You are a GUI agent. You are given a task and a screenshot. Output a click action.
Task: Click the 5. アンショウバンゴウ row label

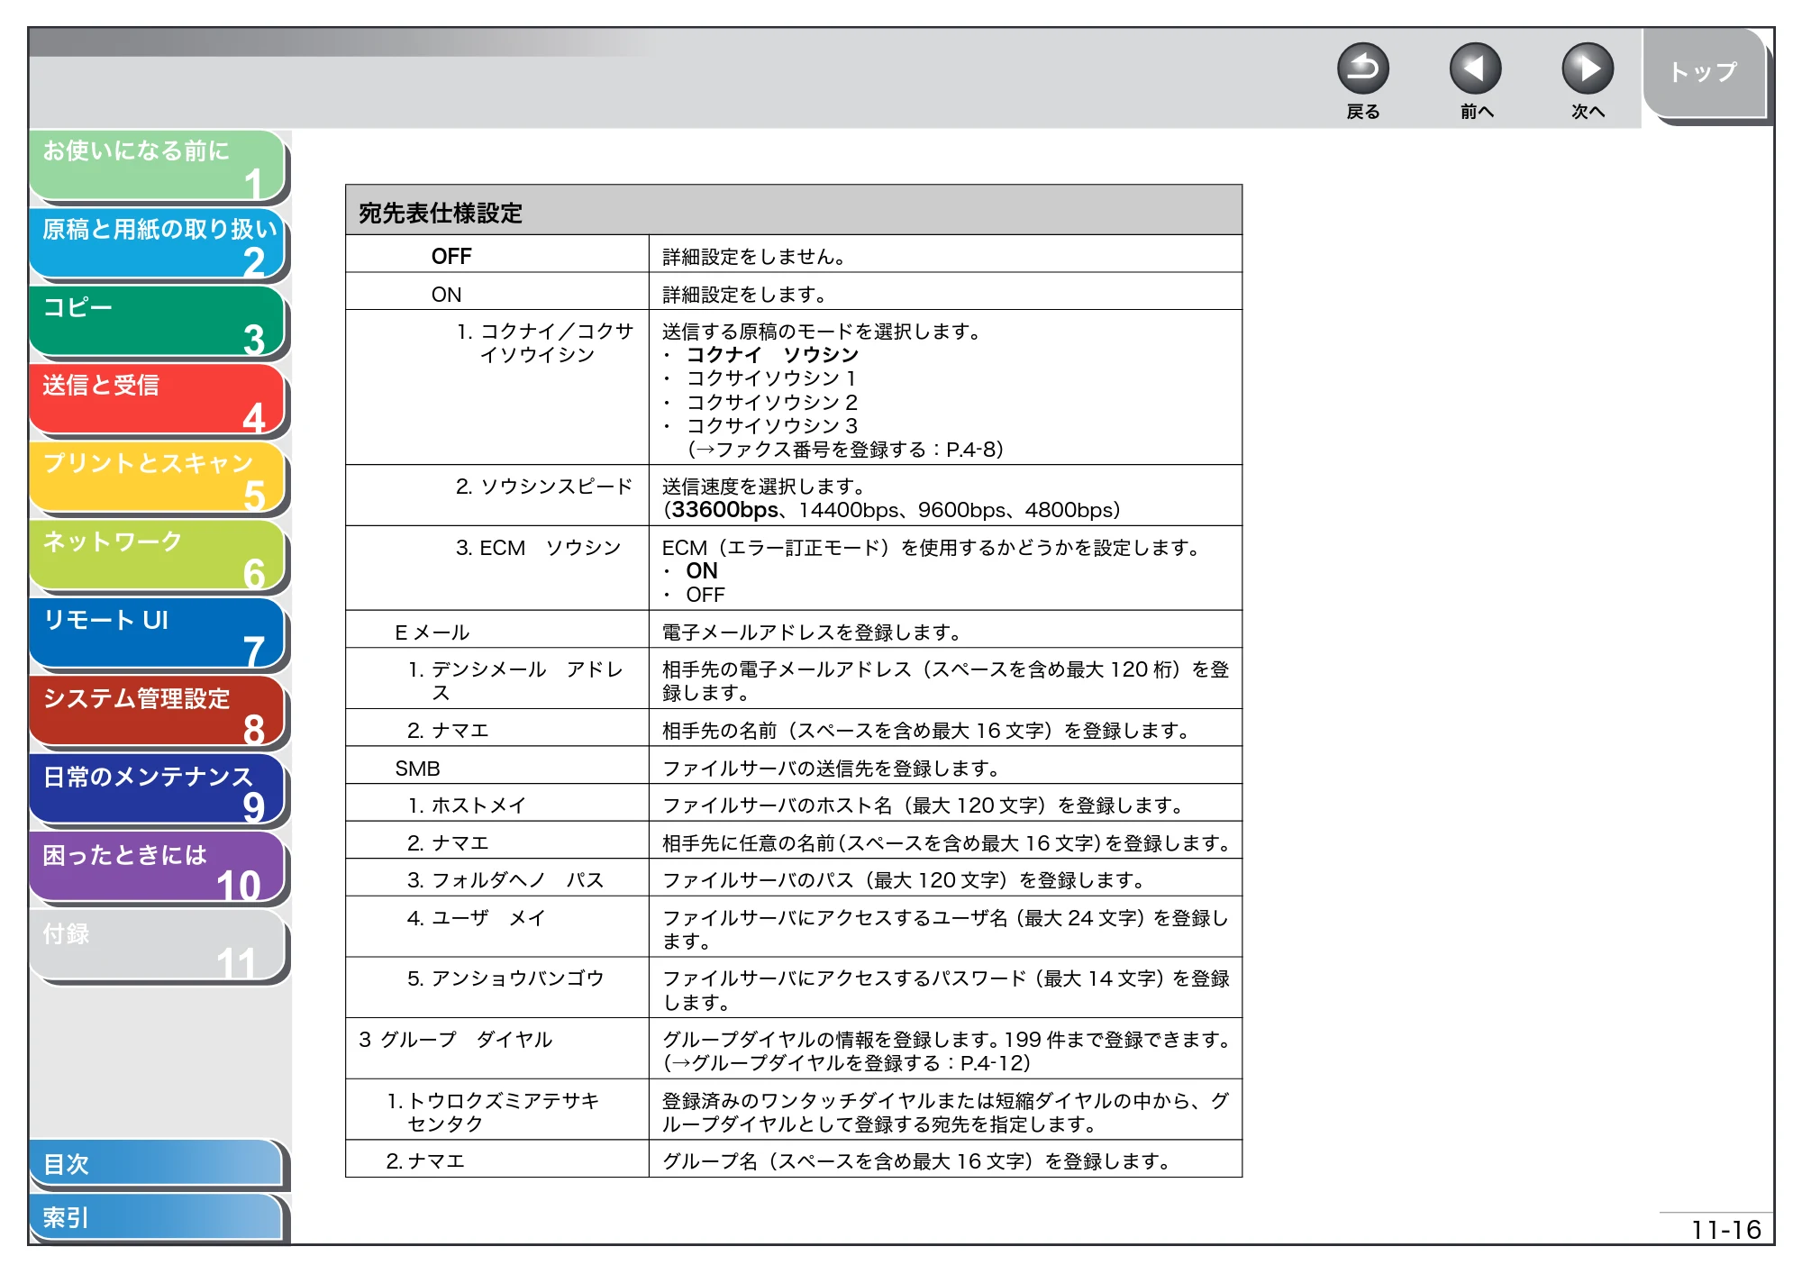(505, 978)
